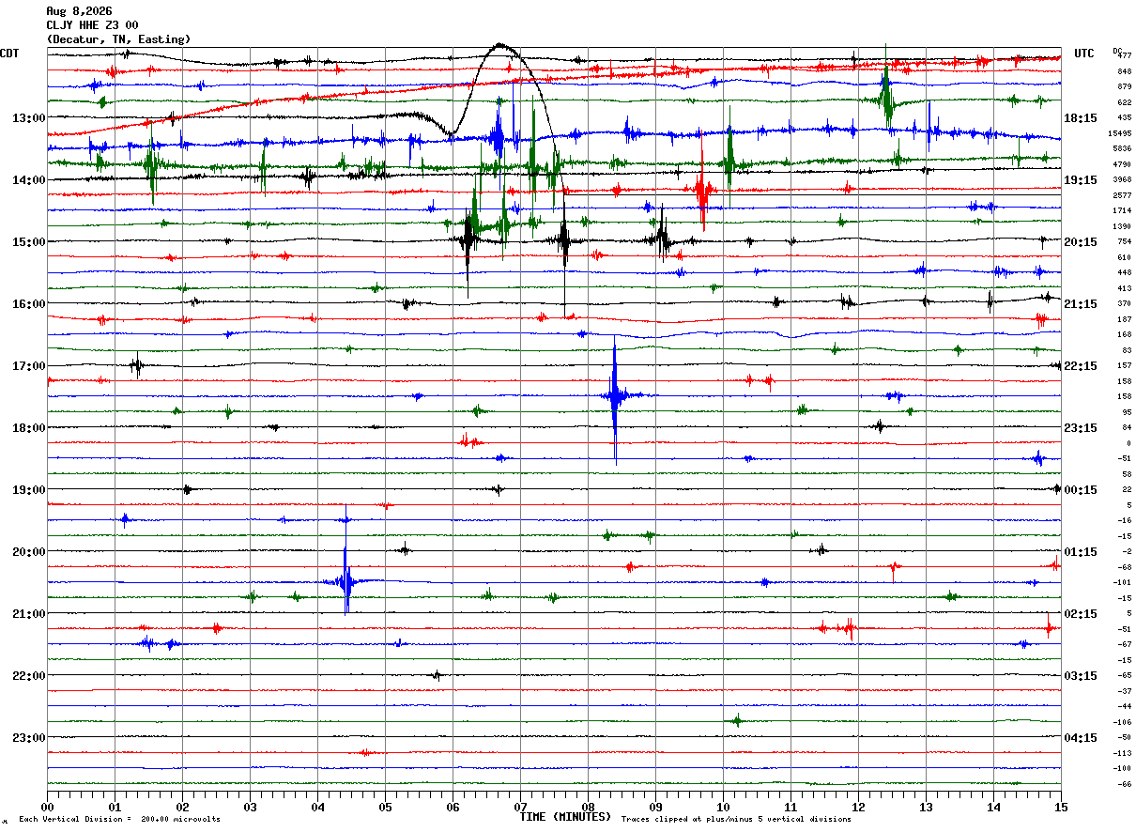Click the CDT timezone label
1136x832 pixels.
tap(9, 54)
